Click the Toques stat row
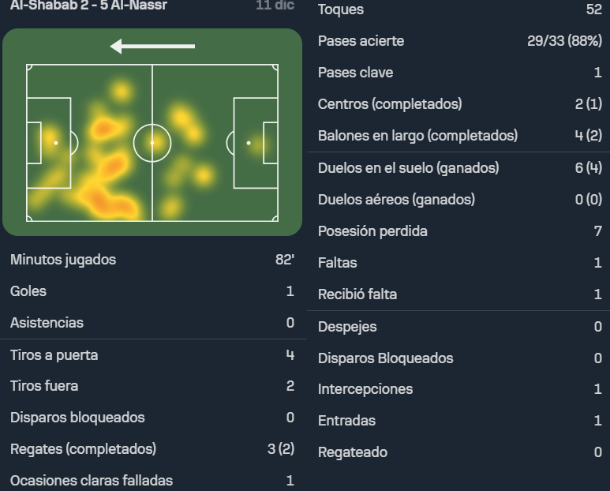Viewport: 610px width, 491px height. (x=460, y=9)
